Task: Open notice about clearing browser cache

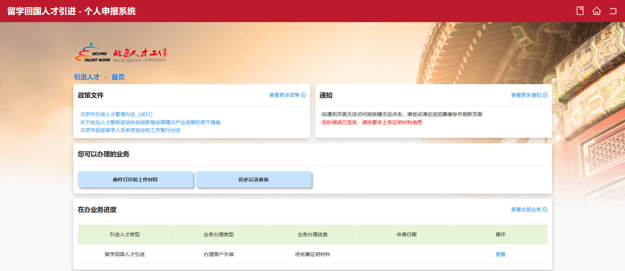Action: point(402,114)
